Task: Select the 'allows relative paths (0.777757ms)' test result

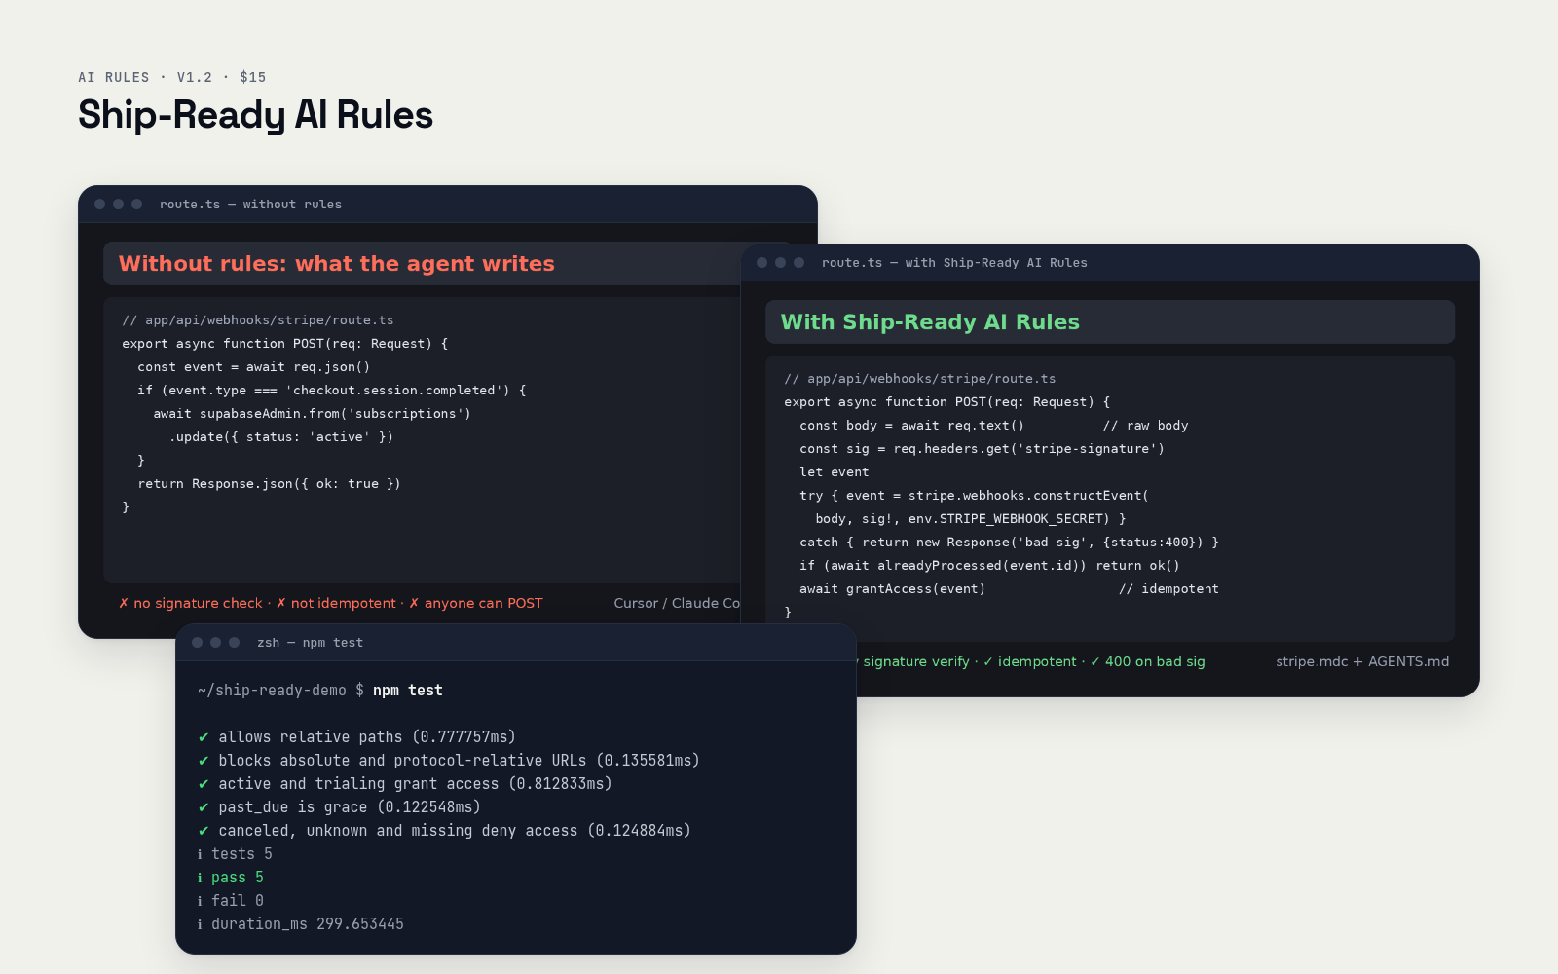Action: [367, 737]
